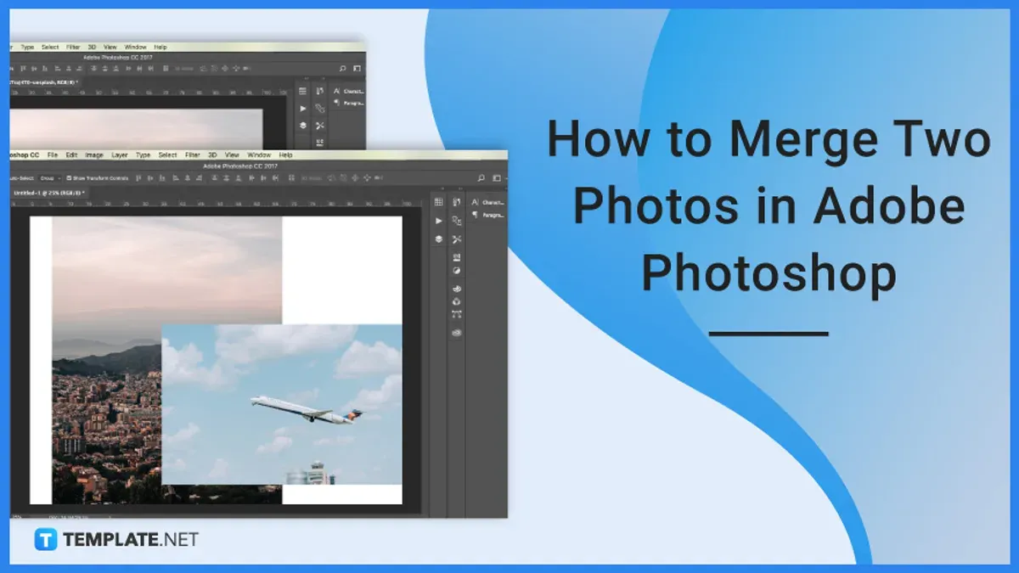
Task: Open the Character panel in back window
Action: point(350,91)
